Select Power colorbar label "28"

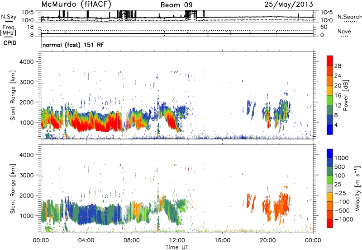338,66
